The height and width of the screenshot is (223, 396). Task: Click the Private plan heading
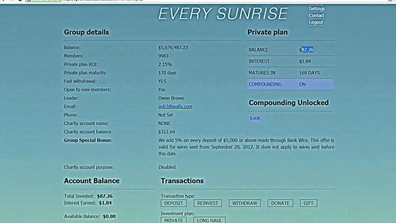(x=267, y=32)
